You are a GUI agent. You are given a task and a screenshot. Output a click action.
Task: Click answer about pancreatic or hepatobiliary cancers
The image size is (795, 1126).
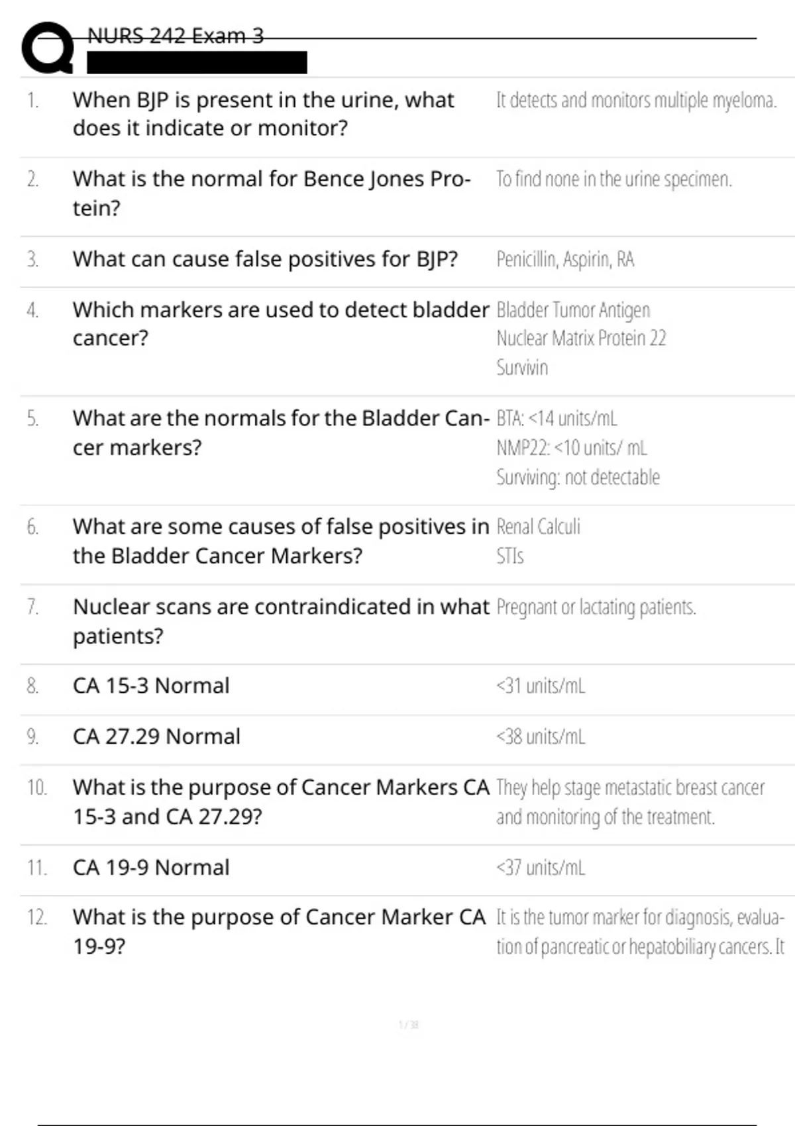pyautogui.click(x=640, y=932)
